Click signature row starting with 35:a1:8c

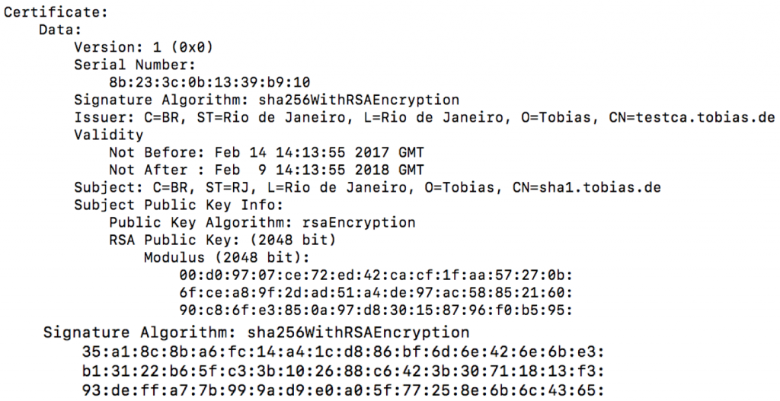point(344,352)
